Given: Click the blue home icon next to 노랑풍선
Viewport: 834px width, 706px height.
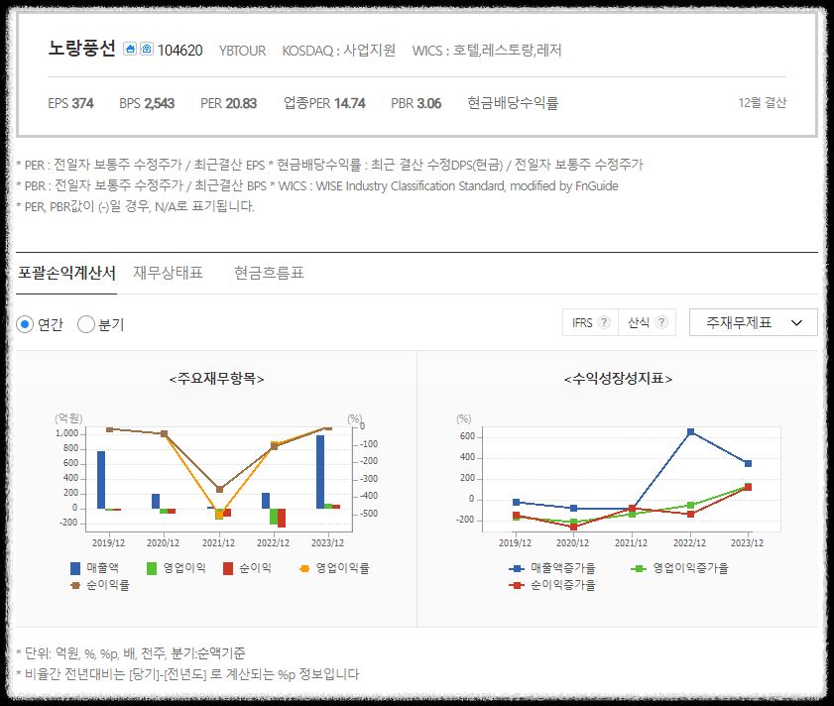Looking at the screenshot, I should tap(130, 49).
